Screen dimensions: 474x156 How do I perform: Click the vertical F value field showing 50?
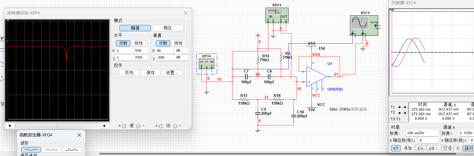click(164, 50)
